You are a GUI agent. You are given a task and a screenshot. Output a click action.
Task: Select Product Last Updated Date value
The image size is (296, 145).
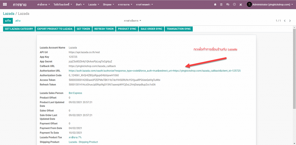(81, 102)
